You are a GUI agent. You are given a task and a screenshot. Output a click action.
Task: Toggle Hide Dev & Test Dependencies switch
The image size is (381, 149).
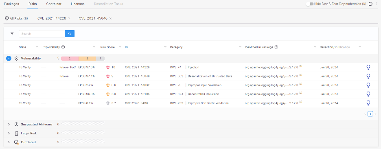tap(309, 4)
